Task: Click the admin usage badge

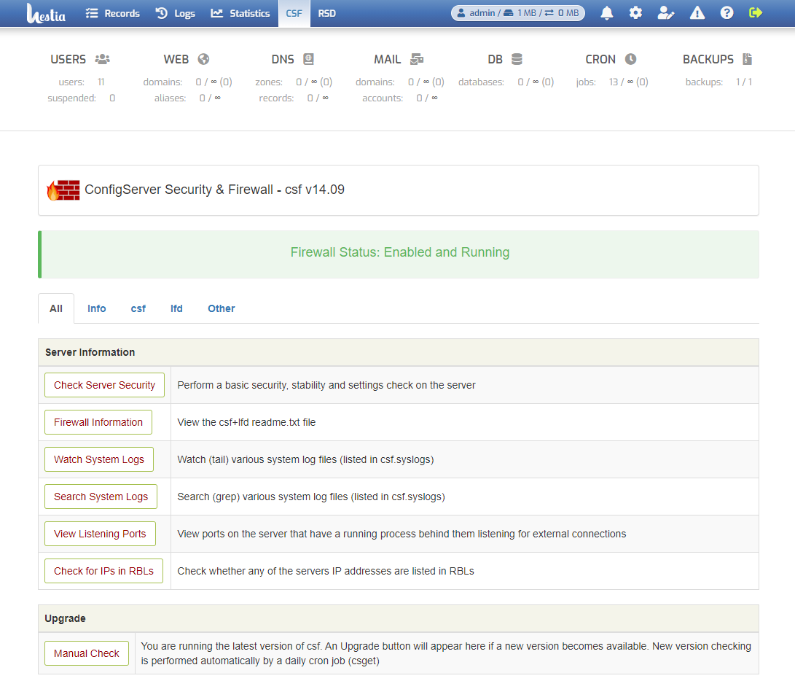Action: pyautogui.click(x=517, y=13)
